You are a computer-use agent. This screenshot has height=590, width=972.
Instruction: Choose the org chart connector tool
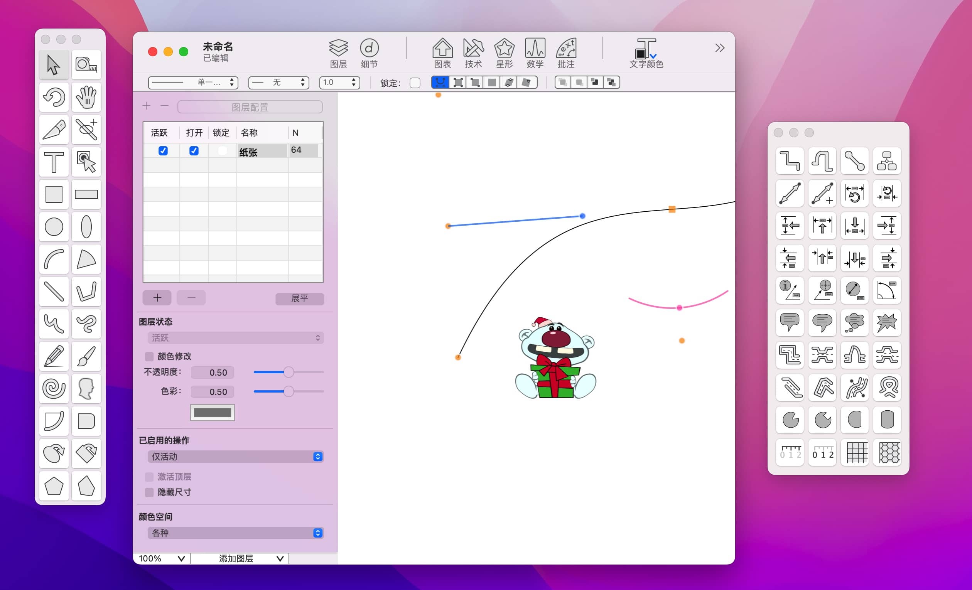[887, 161]
